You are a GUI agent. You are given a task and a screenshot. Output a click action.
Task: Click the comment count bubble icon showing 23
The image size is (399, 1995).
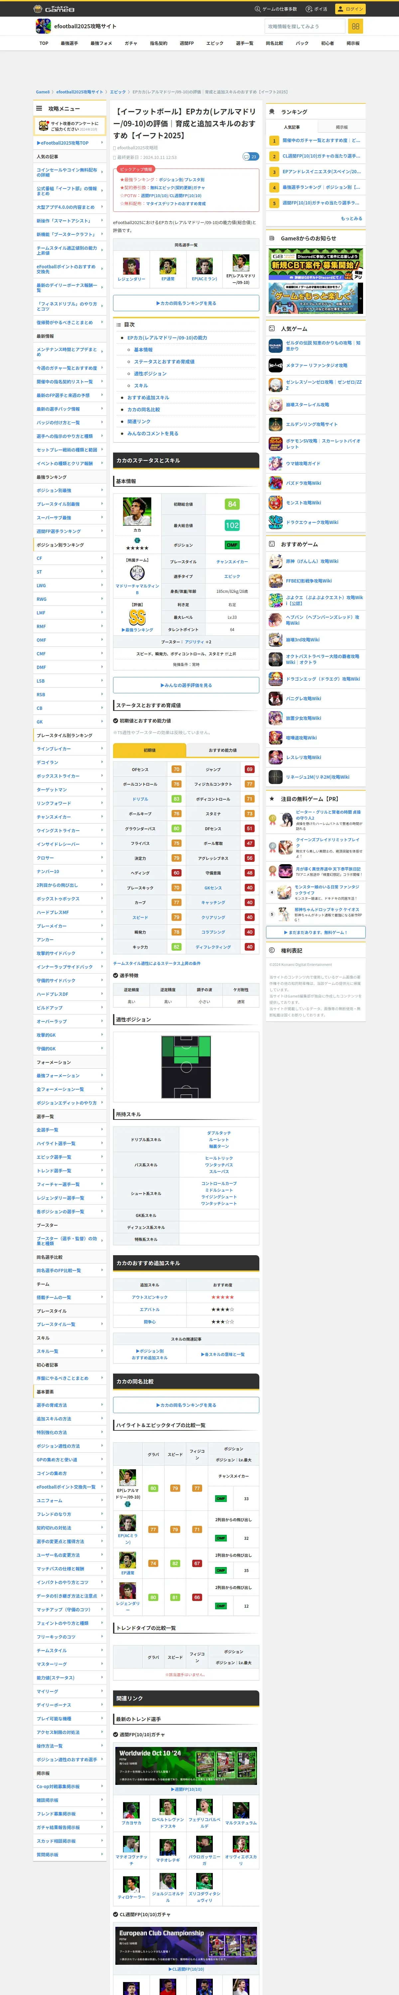pyautogui.click(x=250, y=156)
